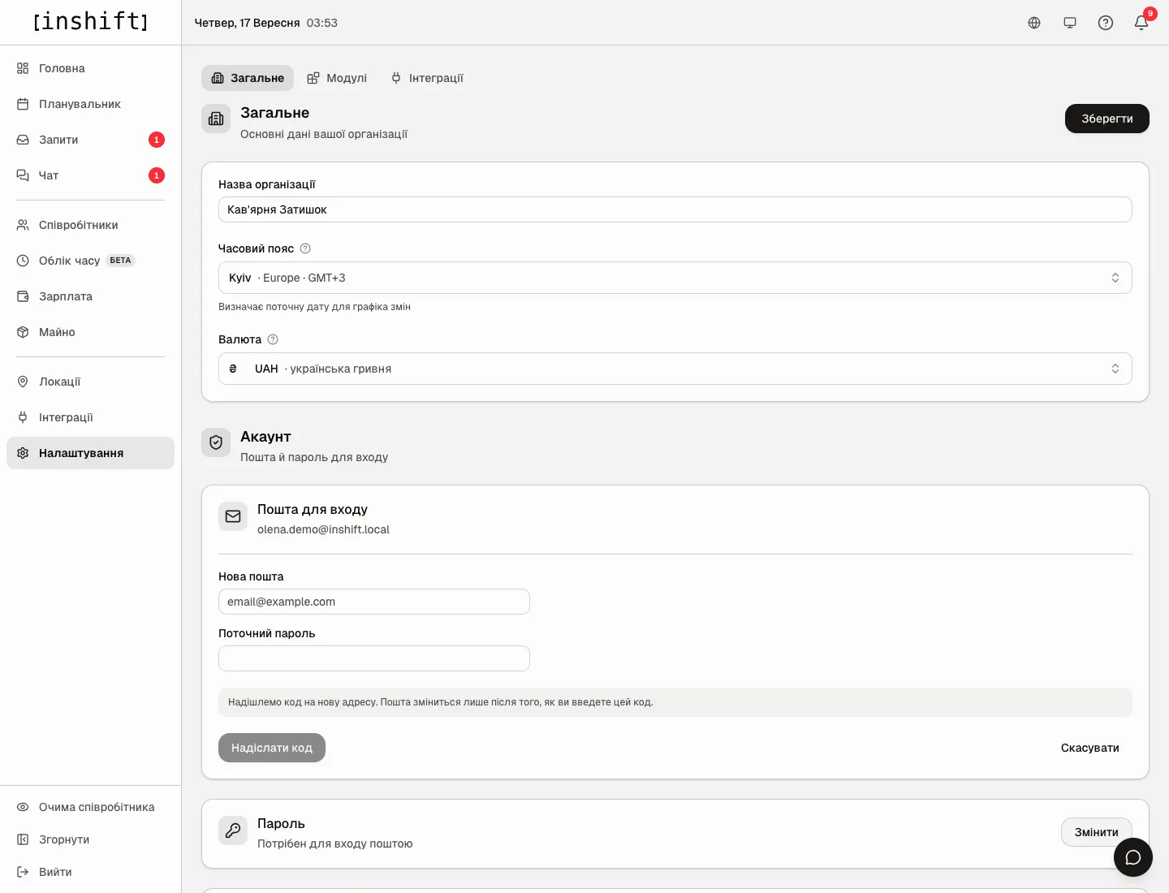1169x893 pixels.
Task: Click the Запити red badge
Action: pyautogui.click(x=157, y=140)
